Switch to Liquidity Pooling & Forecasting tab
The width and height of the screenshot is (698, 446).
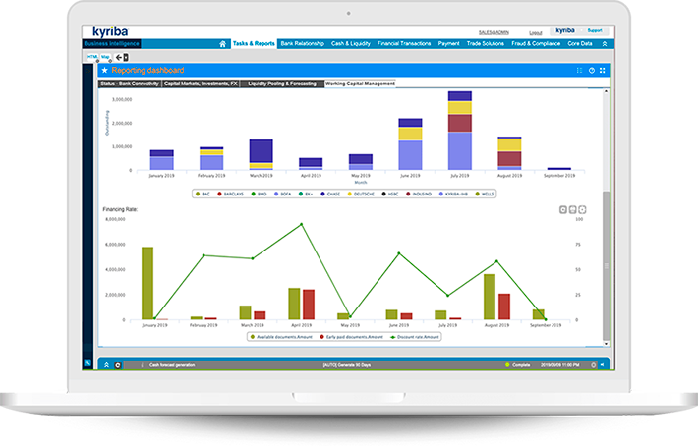pos(282,84)
